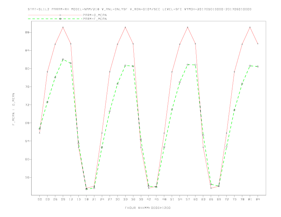Viewport: 281px width, 217px height.
Task: Select the red O_MEAN plus marker at hour 84
Action: pyautogui.click(x=258, y=44)
